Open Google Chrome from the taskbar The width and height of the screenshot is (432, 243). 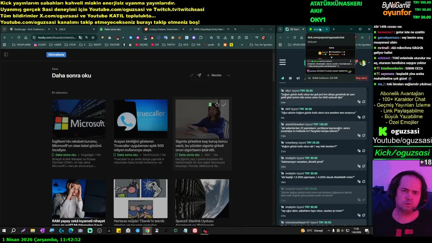[147, 231]
